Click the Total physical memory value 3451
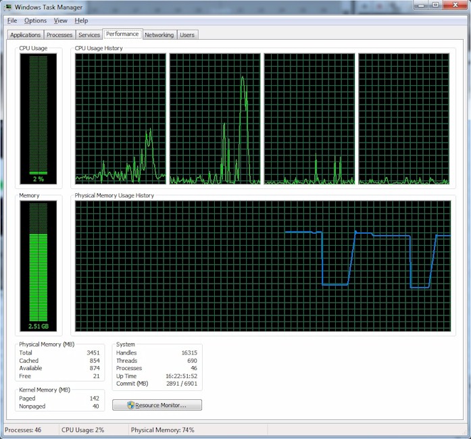This screenshot has height=439, width=471. [93, 353]
